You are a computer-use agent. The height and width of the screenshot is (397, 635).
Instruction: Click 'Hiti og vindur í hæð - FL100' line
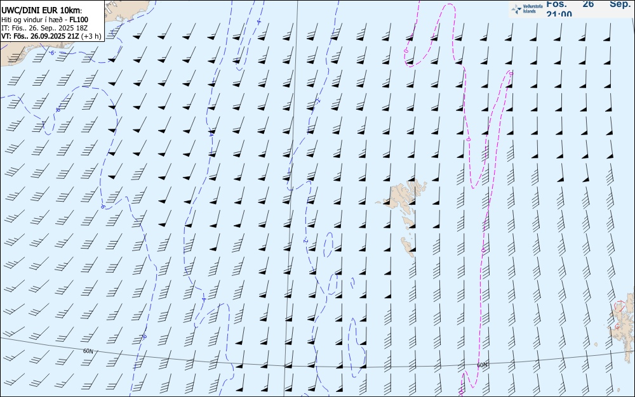pyautogui.click(x=44, y=20)
